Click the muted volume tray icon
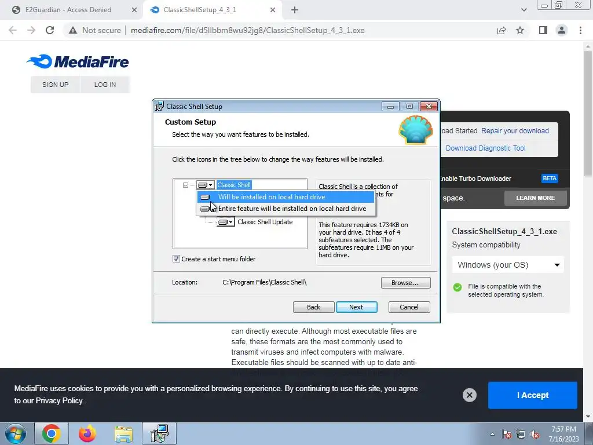The image size is (593, 445). (x=535, y=434)
